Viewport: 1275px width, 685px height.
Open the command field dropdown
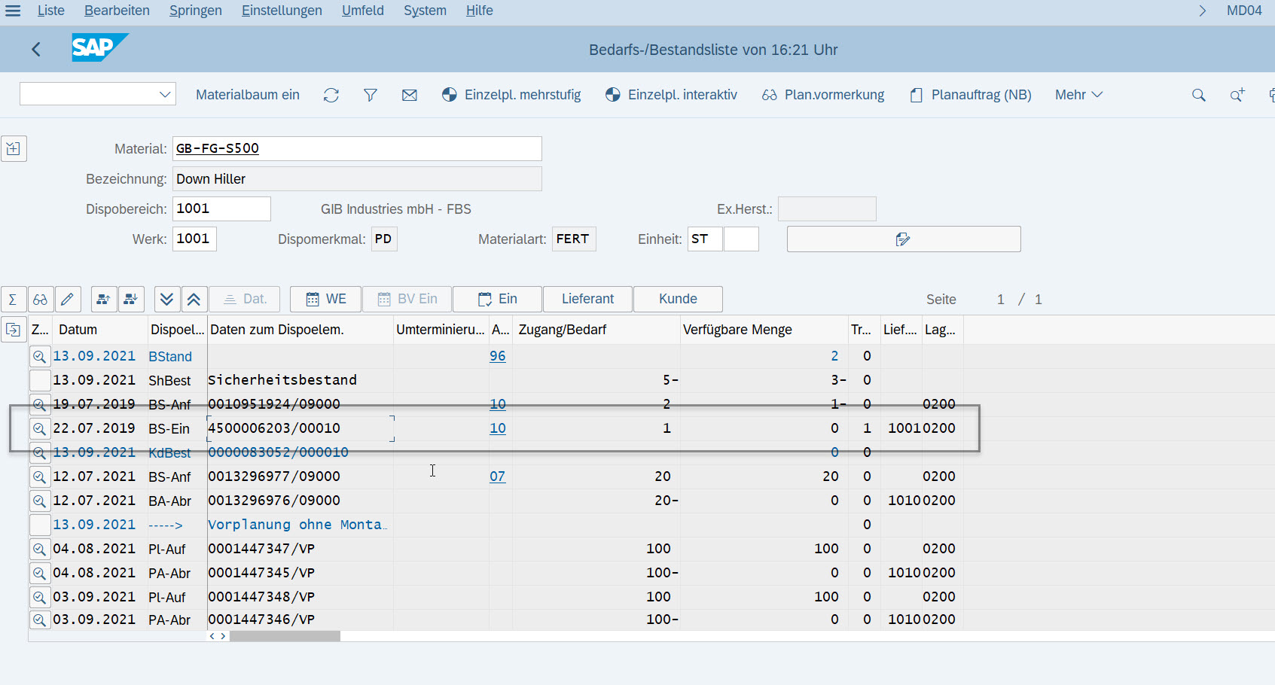click(165, 95)
